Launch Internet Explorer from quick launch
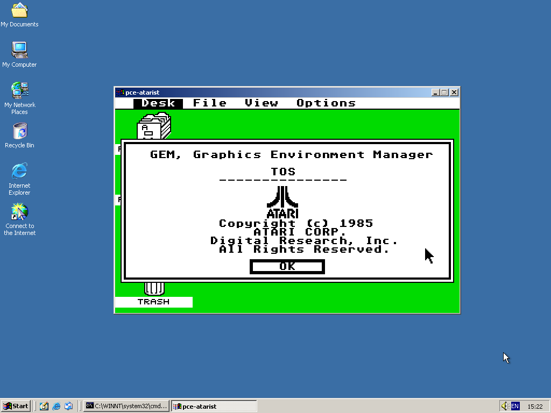Viewport: 551px width, 413px height. [56, 407]
